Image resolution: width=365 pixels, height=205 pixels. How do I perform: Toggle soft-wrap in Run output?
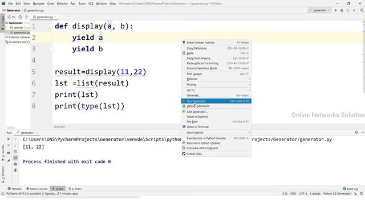click(15, 152)
